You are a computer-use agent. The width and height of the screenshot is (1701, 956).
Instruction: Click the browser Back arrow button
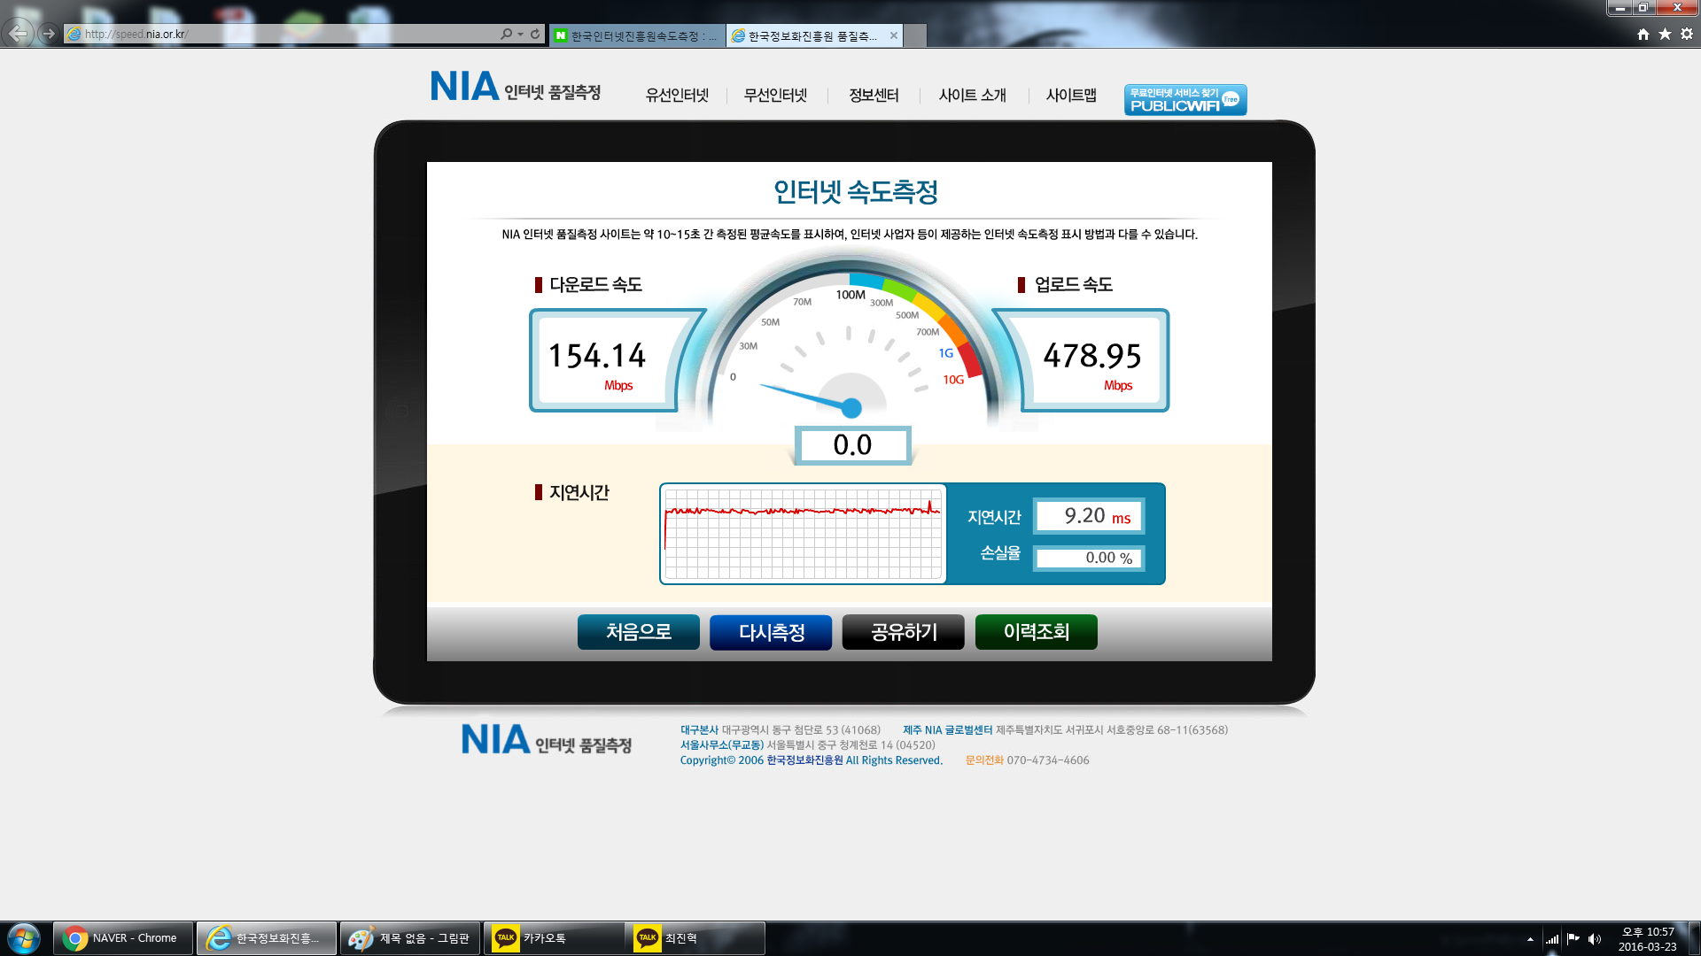point(18,34)
